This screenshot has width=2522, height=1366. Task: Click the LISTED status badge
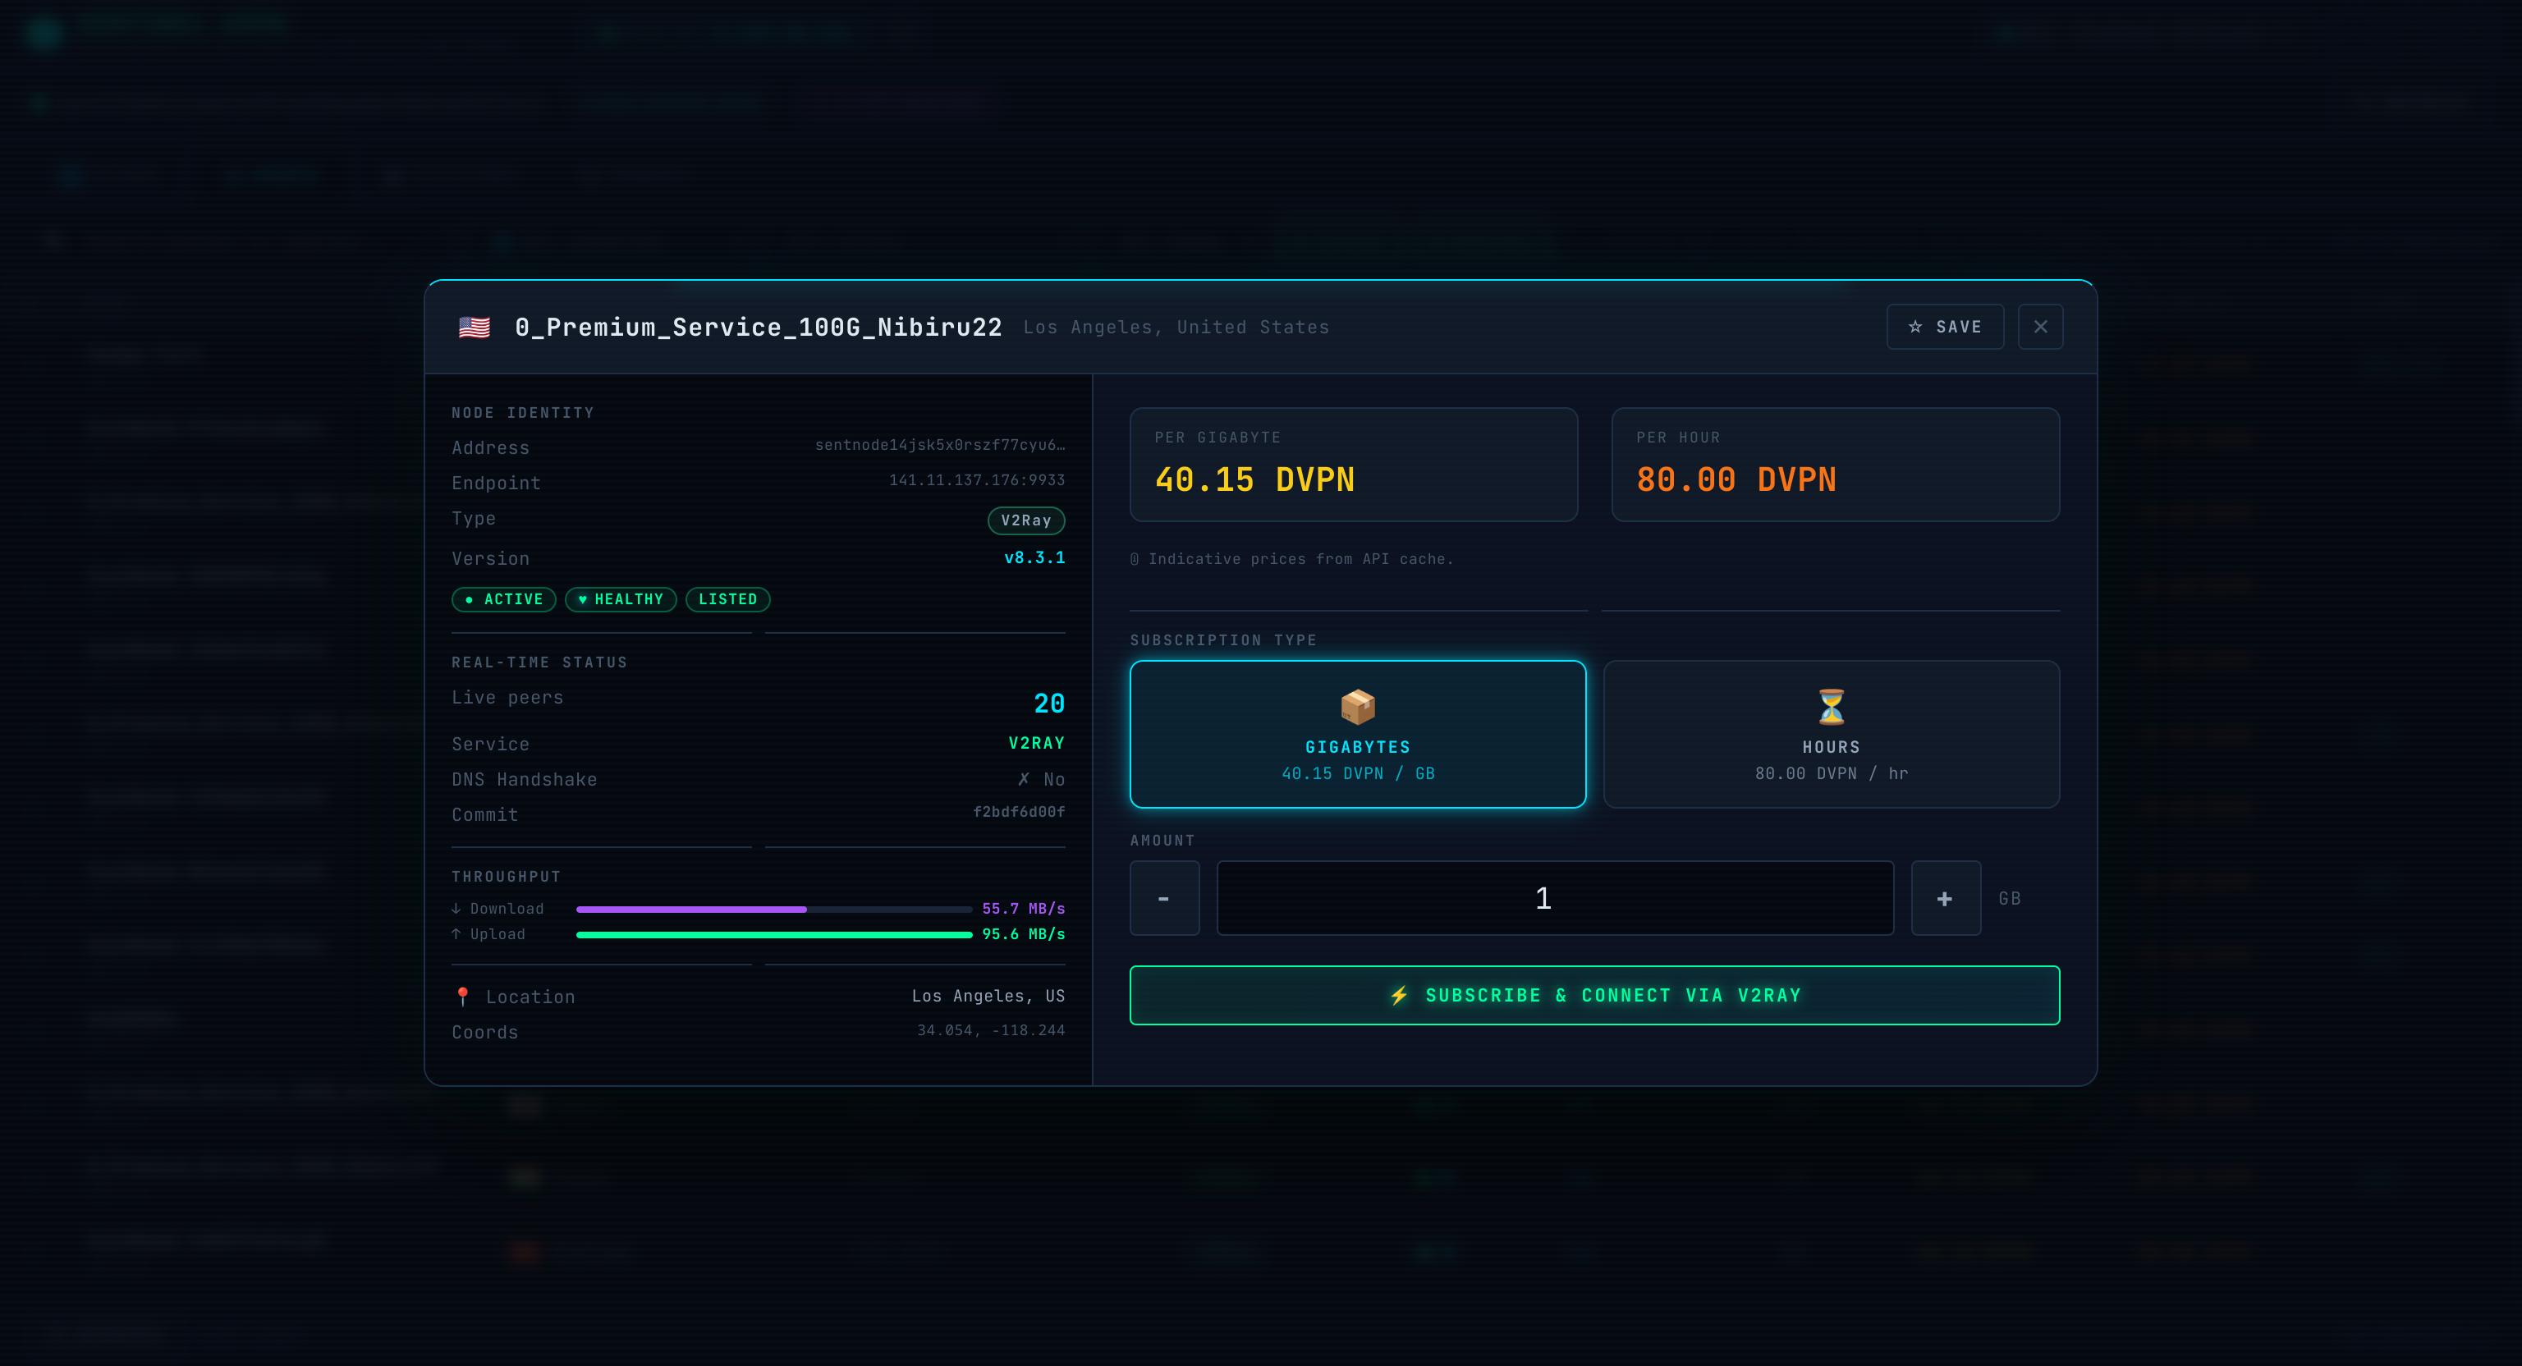[x=727, y=599]
